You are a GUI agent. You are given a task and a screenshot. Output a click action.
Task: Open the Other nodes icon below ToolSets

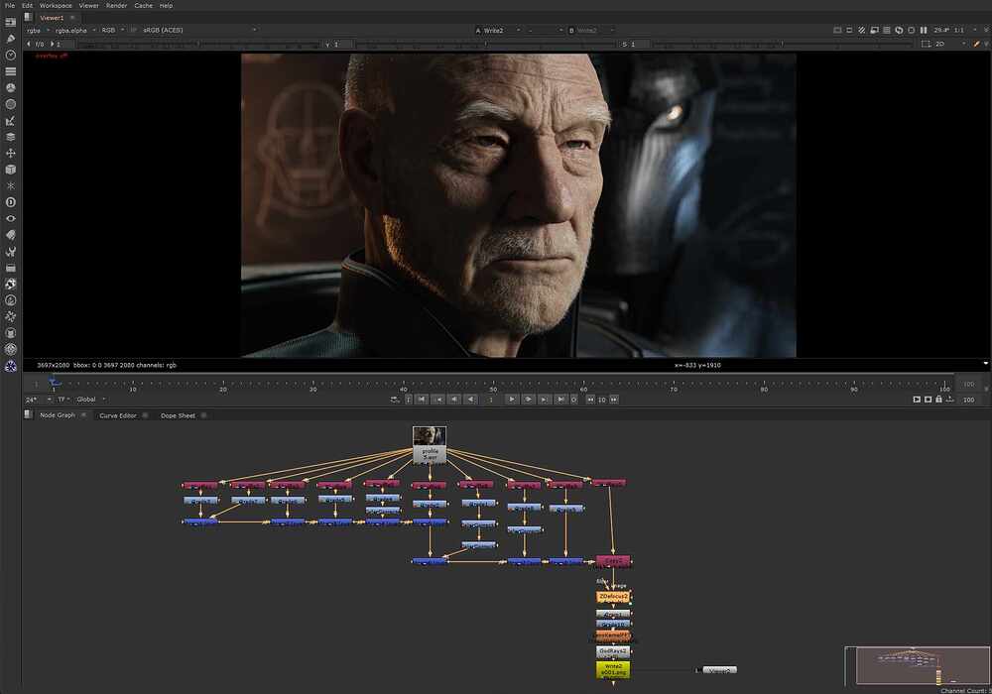point(11,268)
